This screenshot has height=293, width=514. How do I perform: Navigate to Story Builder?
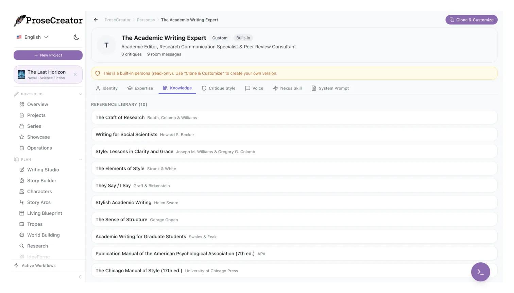pyautogui.click(x=41, y=180)
